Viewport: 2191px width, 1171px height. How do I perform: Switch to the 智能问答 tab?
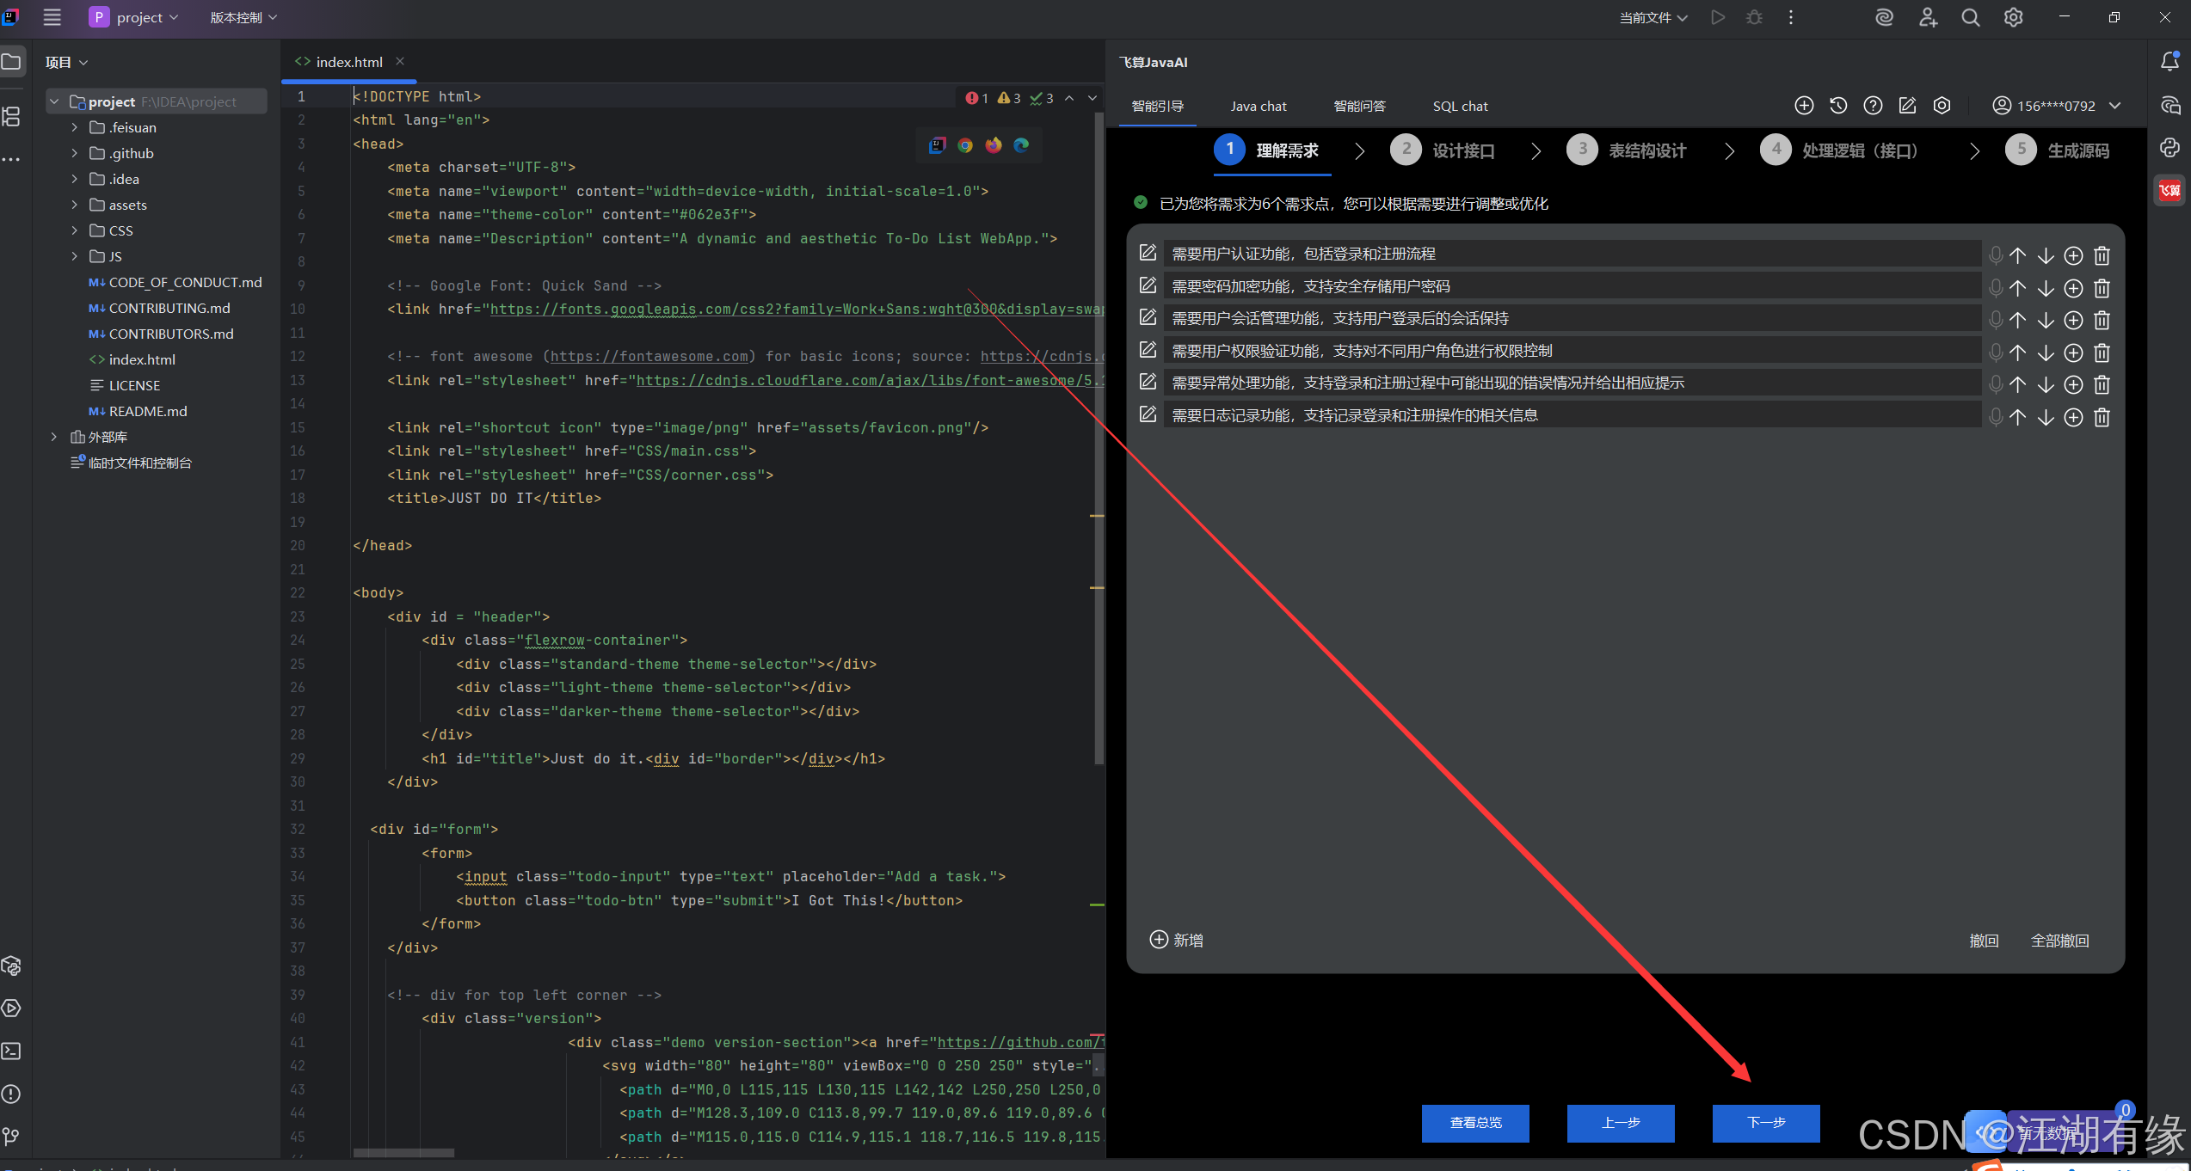pyautogui.click(x=1359, y=106)
